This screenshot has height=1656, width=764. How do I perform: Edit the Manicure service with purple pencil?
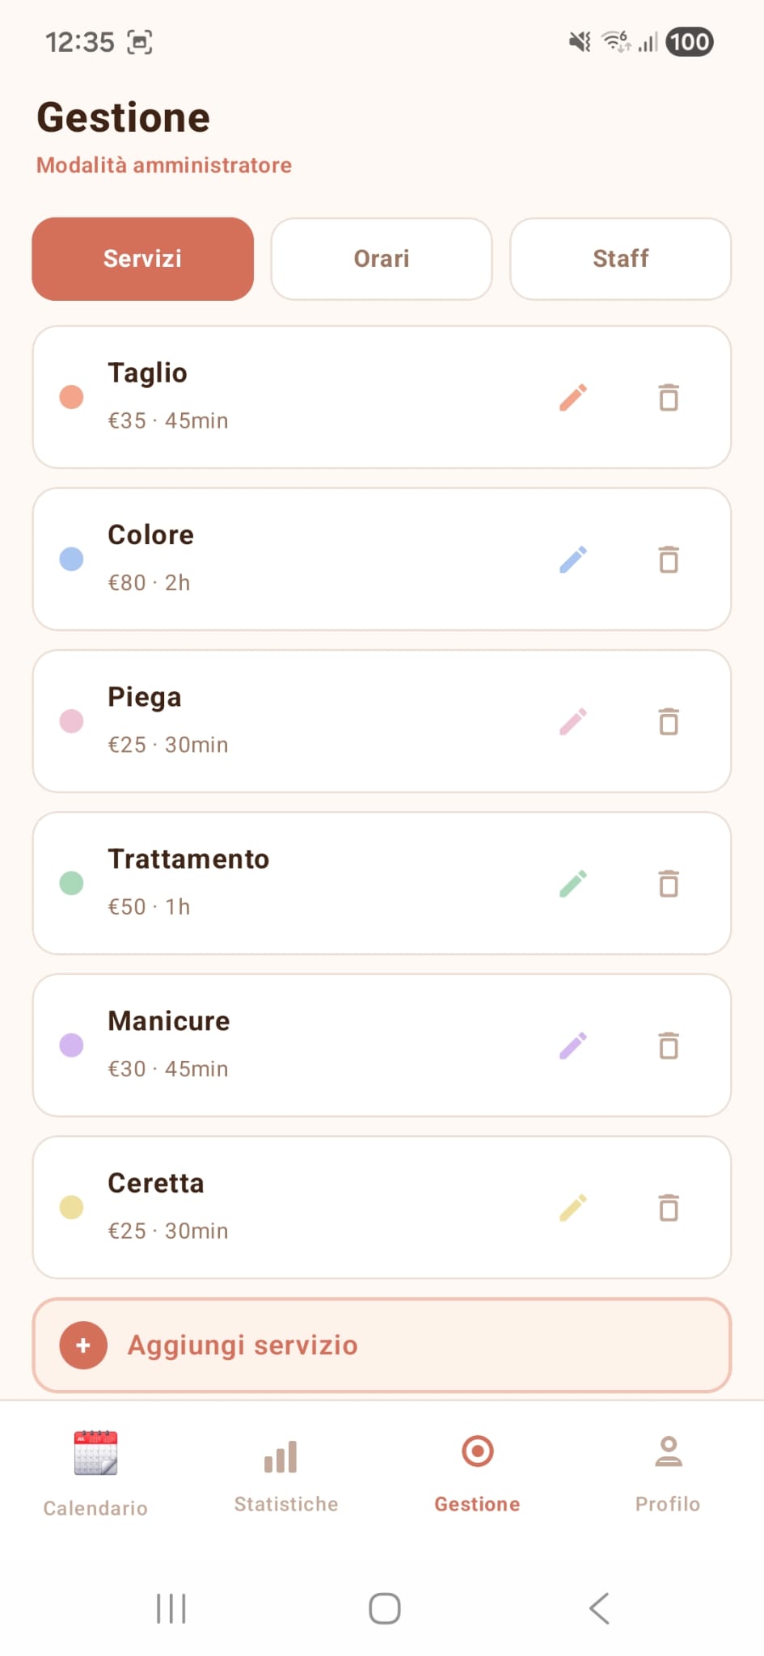click(x=573, y=1046)
